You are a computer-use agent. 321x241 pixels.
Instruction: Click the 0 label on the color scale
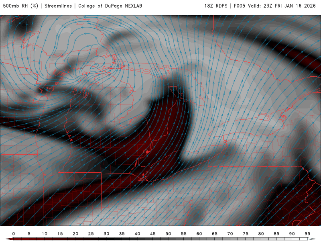coord(14,234)
